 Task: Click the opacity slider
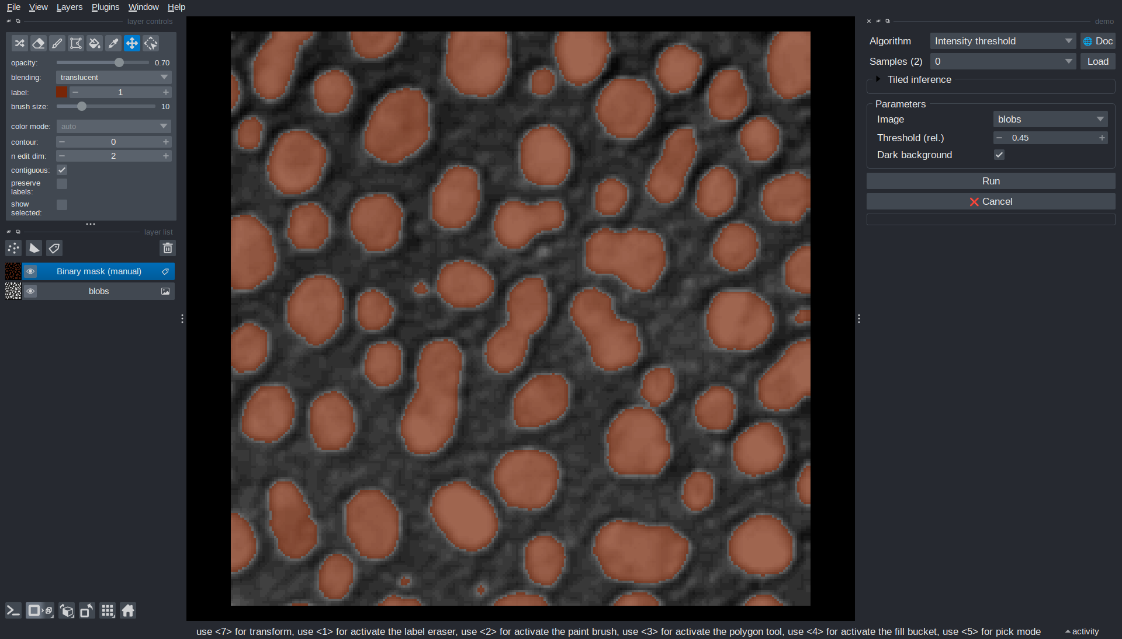click(103, 62)
